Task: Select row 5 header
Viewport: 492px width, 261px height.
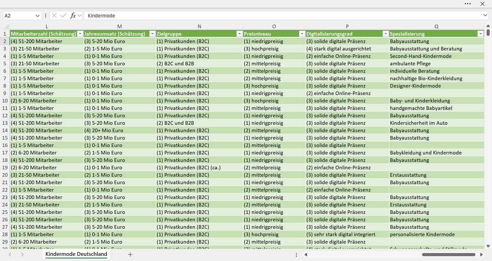Action: point(5,64)
